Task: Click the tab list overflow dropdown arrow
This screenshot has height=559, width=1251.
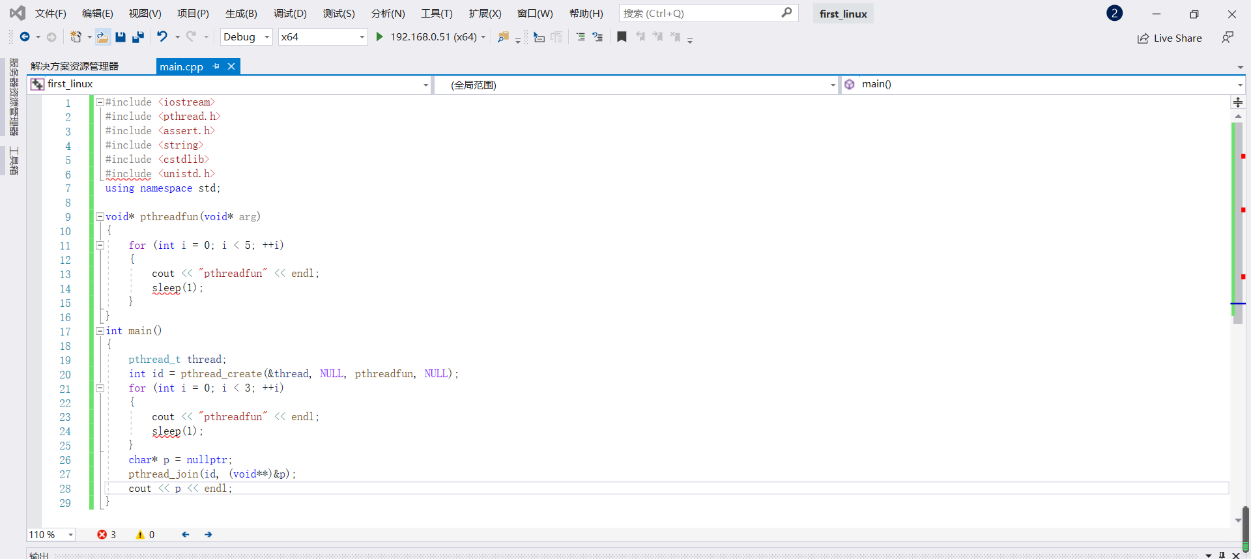Action: coord(1240,67)
